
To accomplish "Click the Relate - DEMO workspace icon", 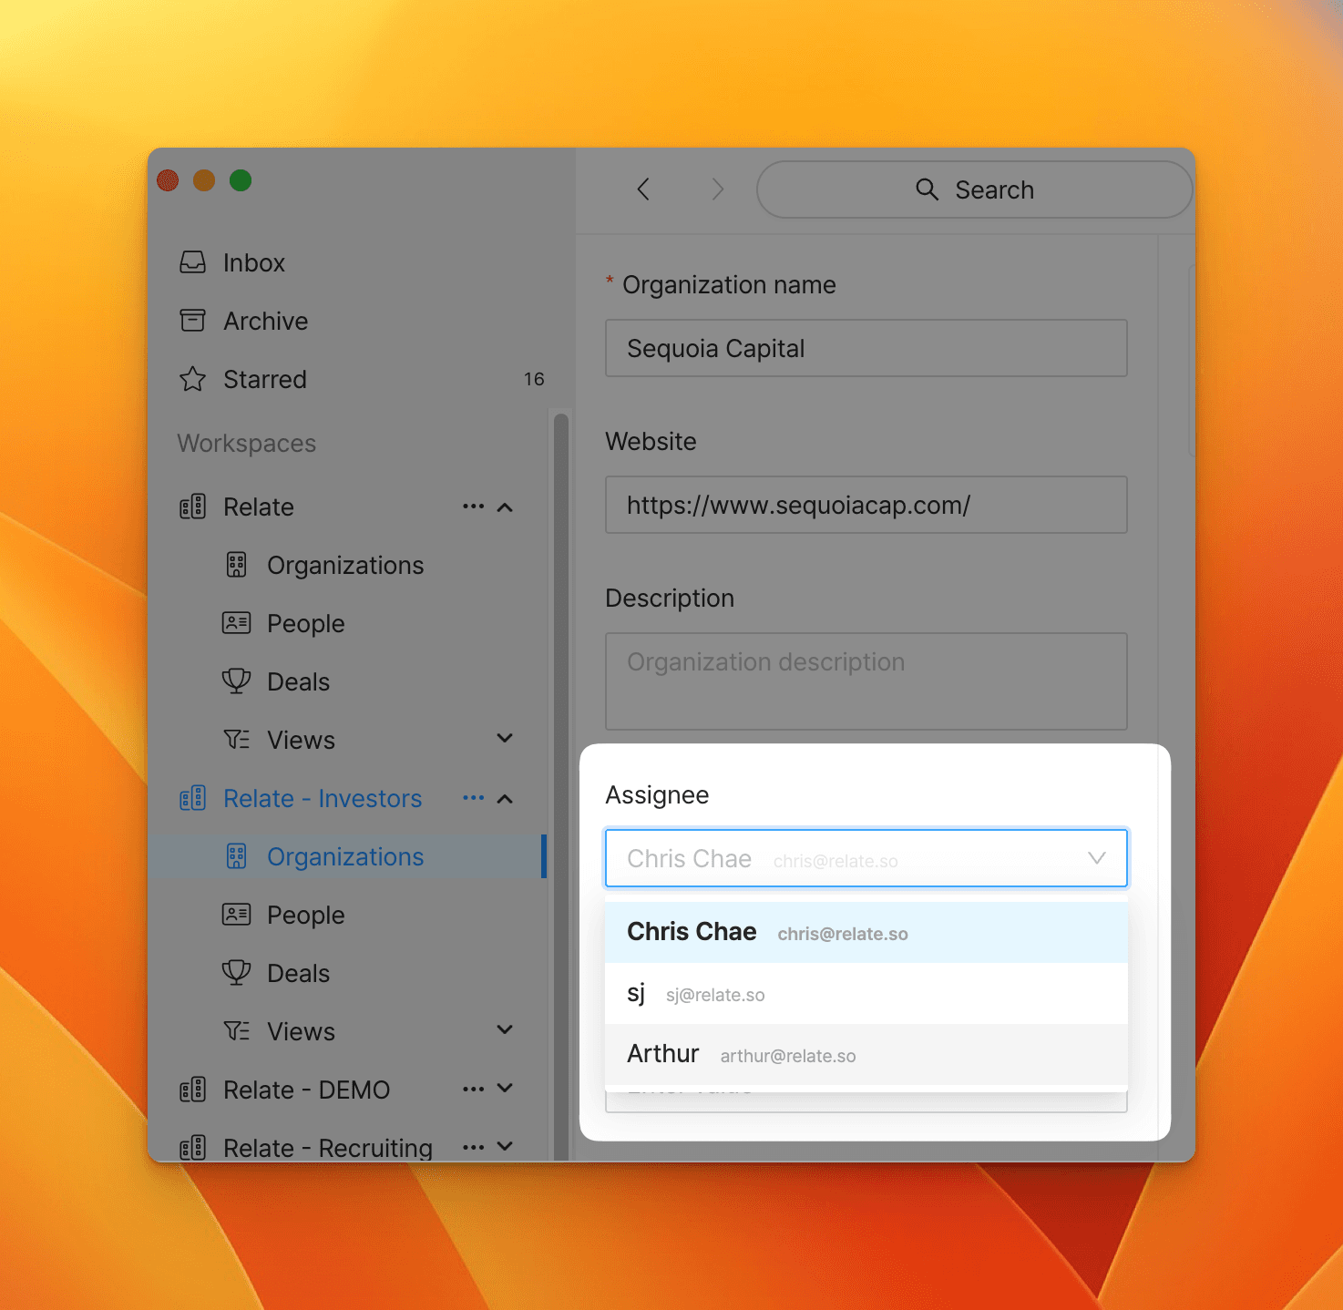I will point(192,1090).
